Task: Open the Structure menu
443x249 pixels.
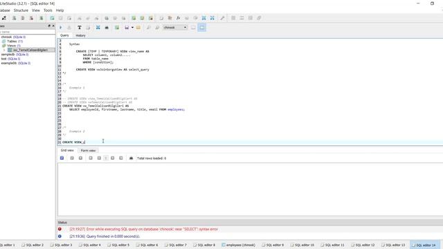Action: coord(21,10)
